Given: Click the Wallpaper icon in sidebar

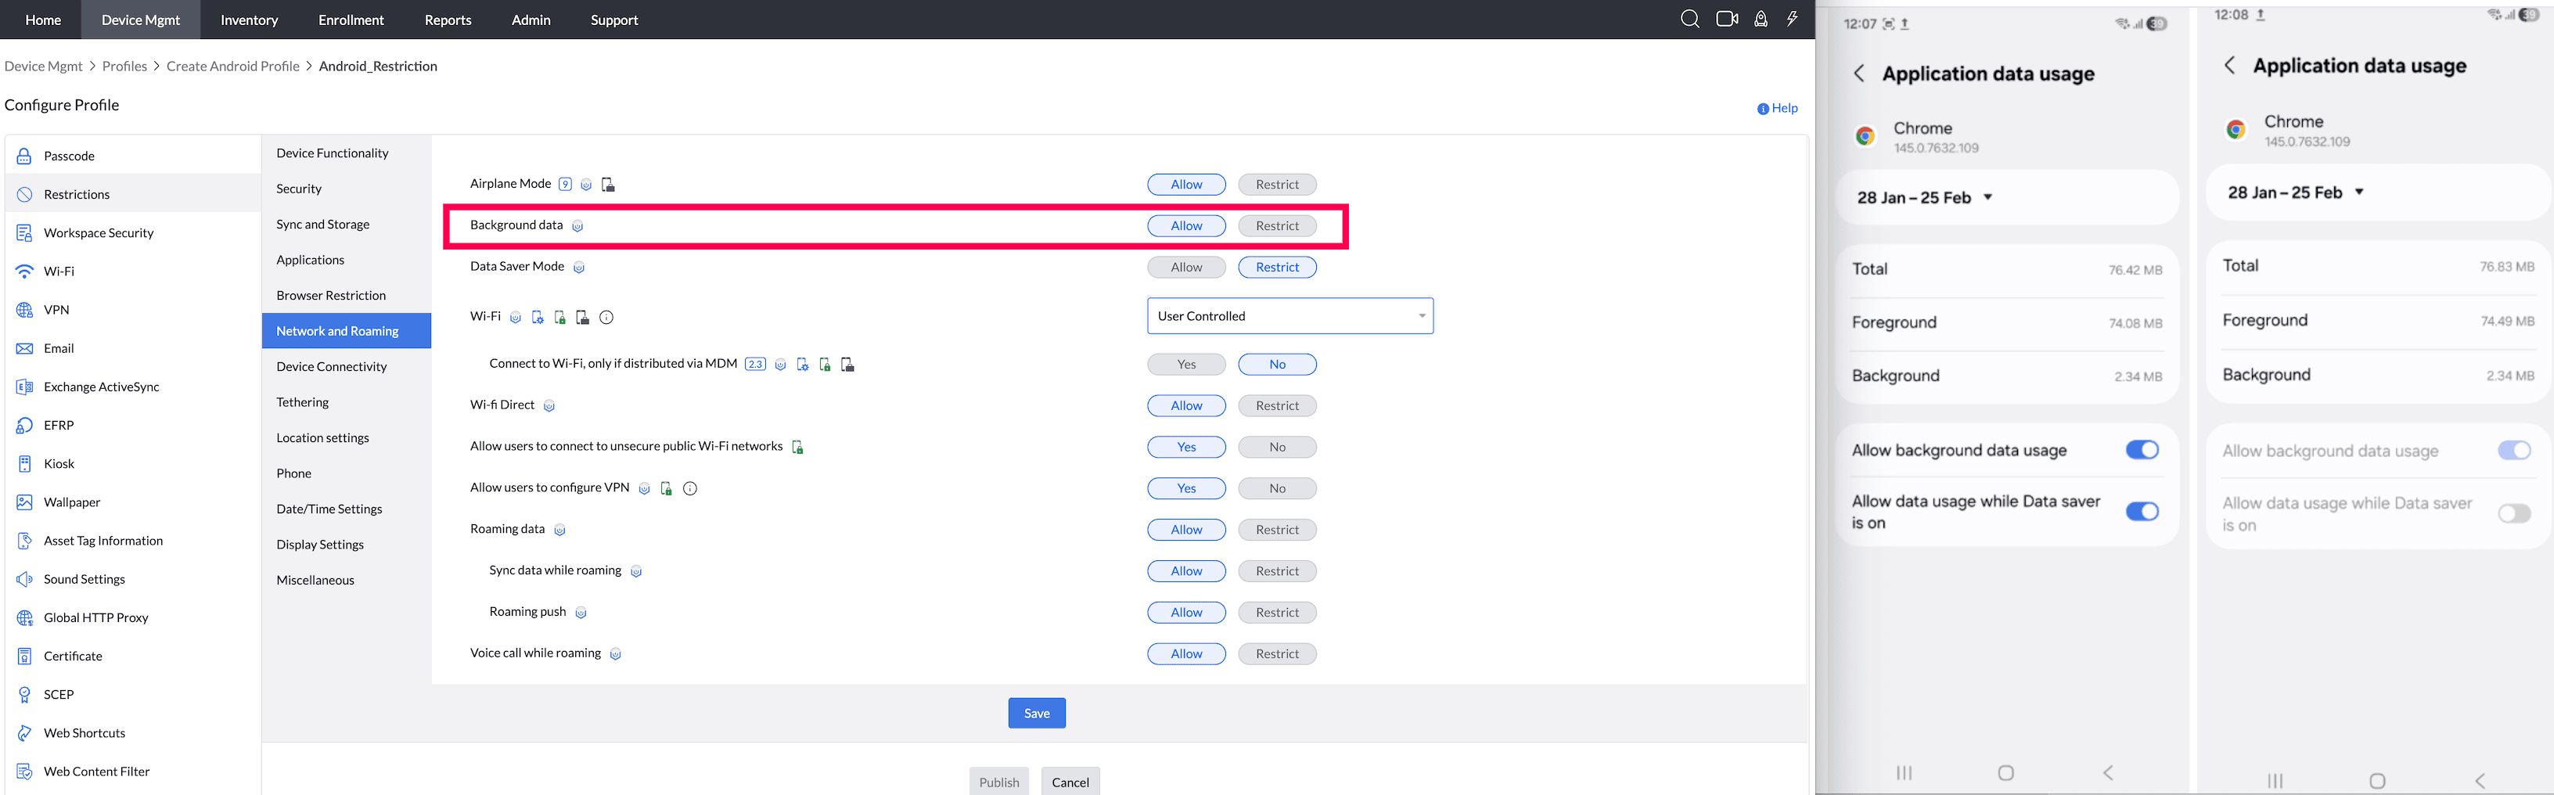Looking at the screenshot, I should pos(25,502).
